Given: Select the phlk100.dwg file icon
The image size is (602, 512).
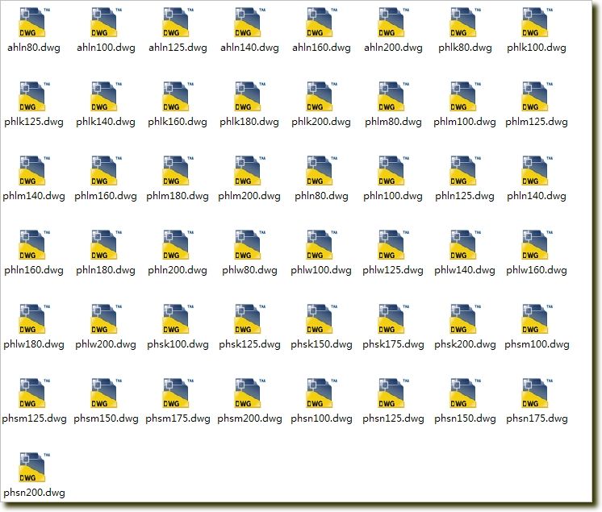Looking at the screenshot, I should pyautogui.click(x=535, y=23).
